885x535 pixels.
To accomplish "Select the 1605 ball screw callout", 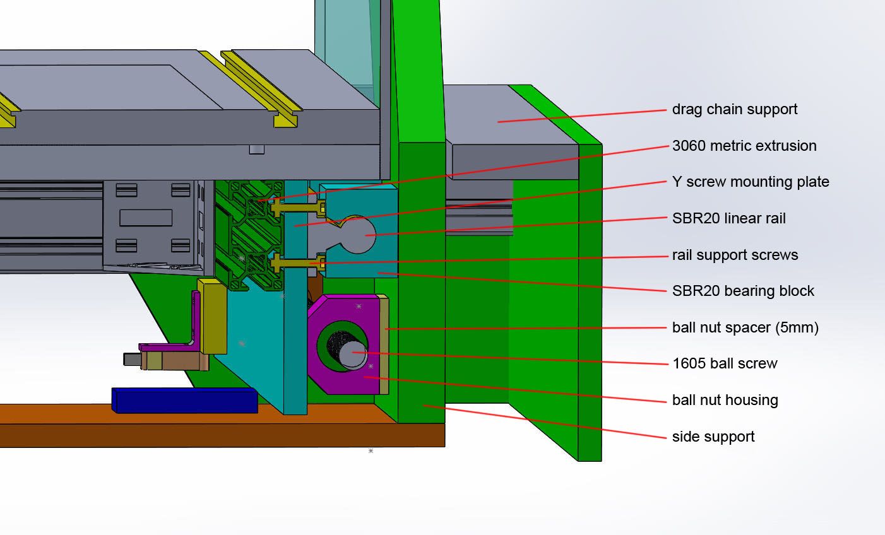I will tap(726, 363).
